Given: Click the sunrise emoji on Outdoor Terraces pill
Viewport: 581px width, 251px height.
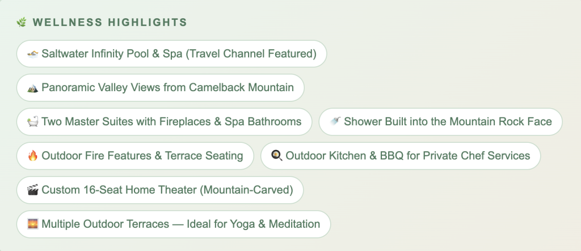Looking at the screenshot, I should tap(33, 224).
